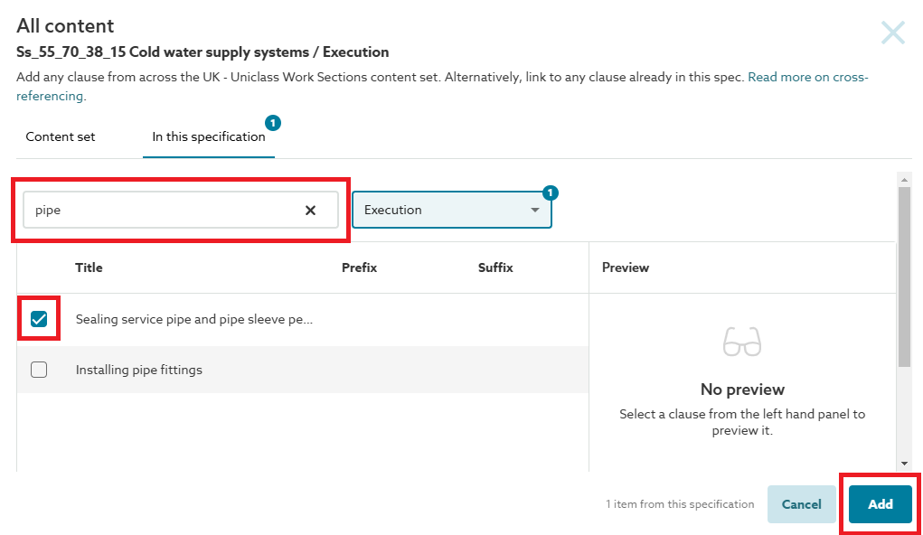Screen dimensions: 923x535
Task: Click the scroll down arrow
Action: click(x=904, y=464)
